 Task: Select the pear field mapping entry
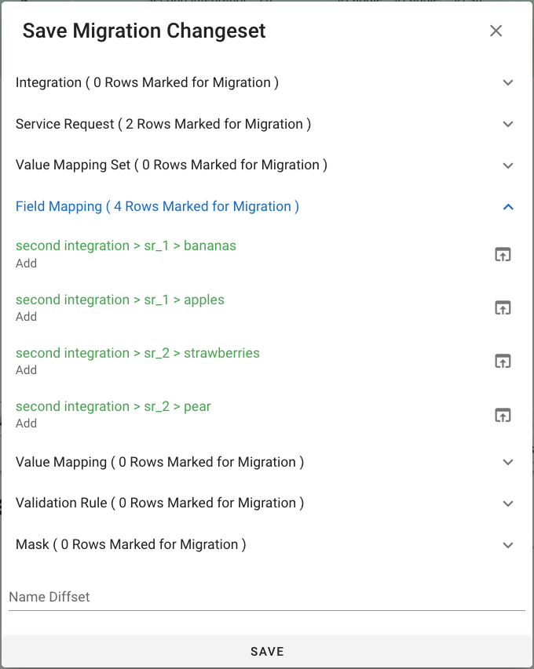click(x=113, y=406)
